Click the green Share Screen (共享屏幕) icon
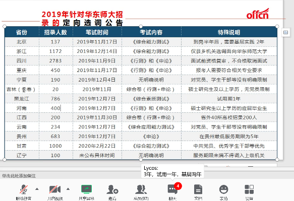294x201 pixels. [86, 189]
